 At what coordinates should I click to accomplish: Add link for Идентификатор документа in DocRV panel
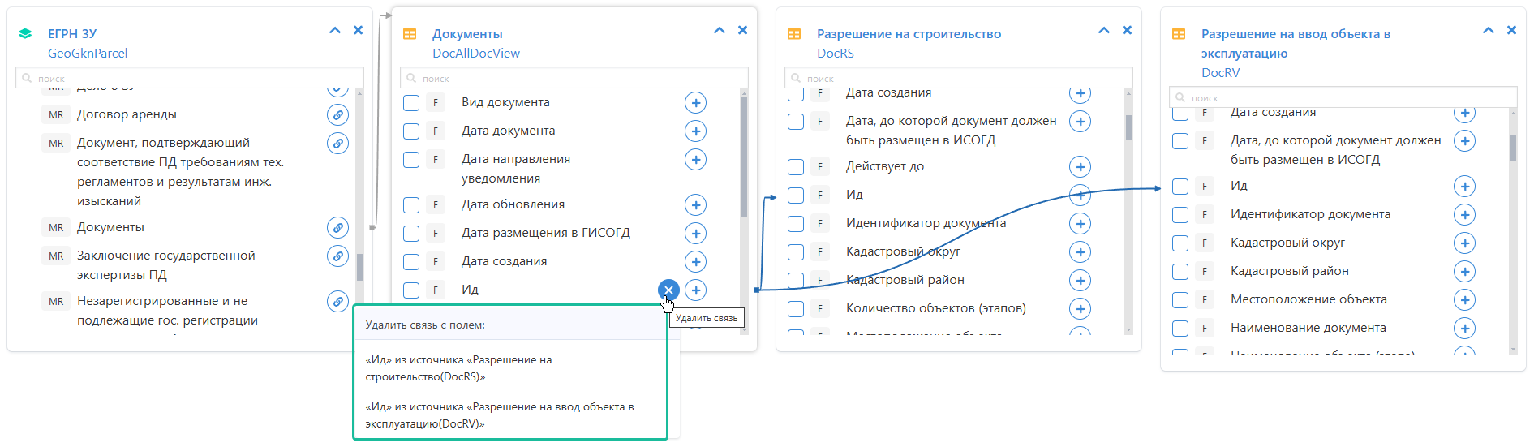pos(1464,214)
